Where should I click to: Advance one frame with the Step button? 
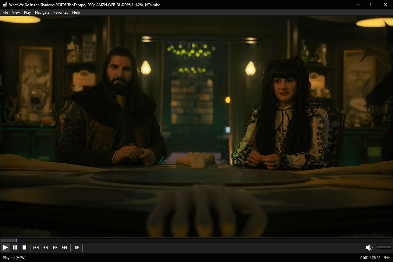76,248
